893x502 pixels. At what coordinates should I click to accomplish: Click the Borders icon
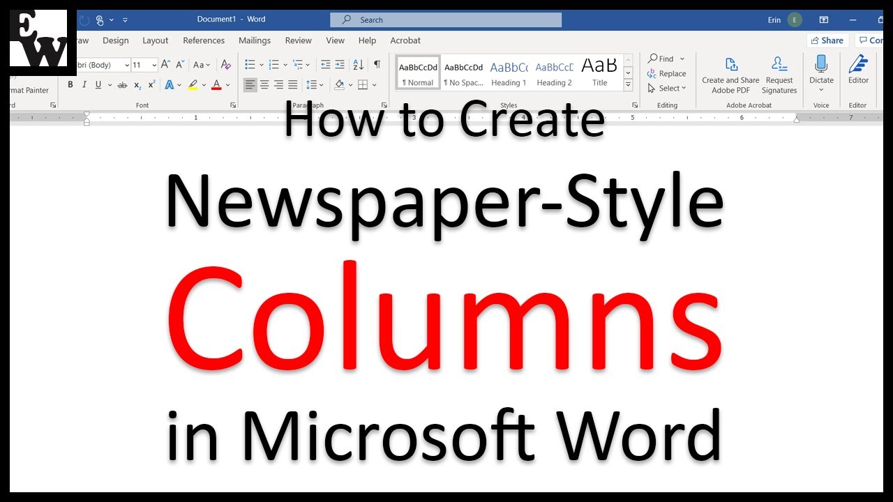[363, 85]
